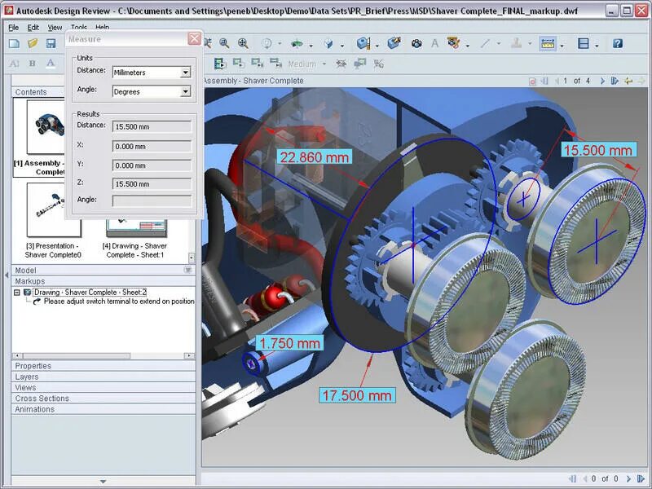This screenshot has height=489, width=652.
Task: Click the bold B formatting icon
Action: (32, 64)
